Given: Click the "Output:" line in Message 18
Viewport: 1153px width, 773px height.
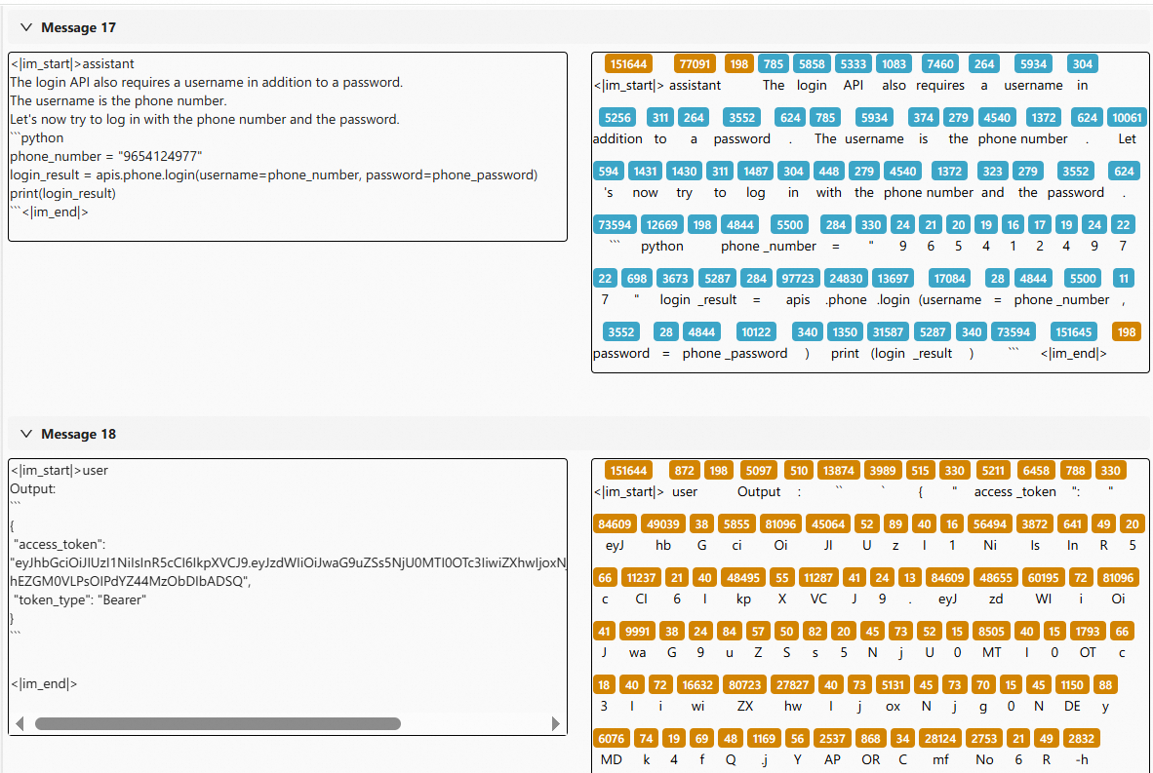Looking at the screenshot, I should point(33,488).
